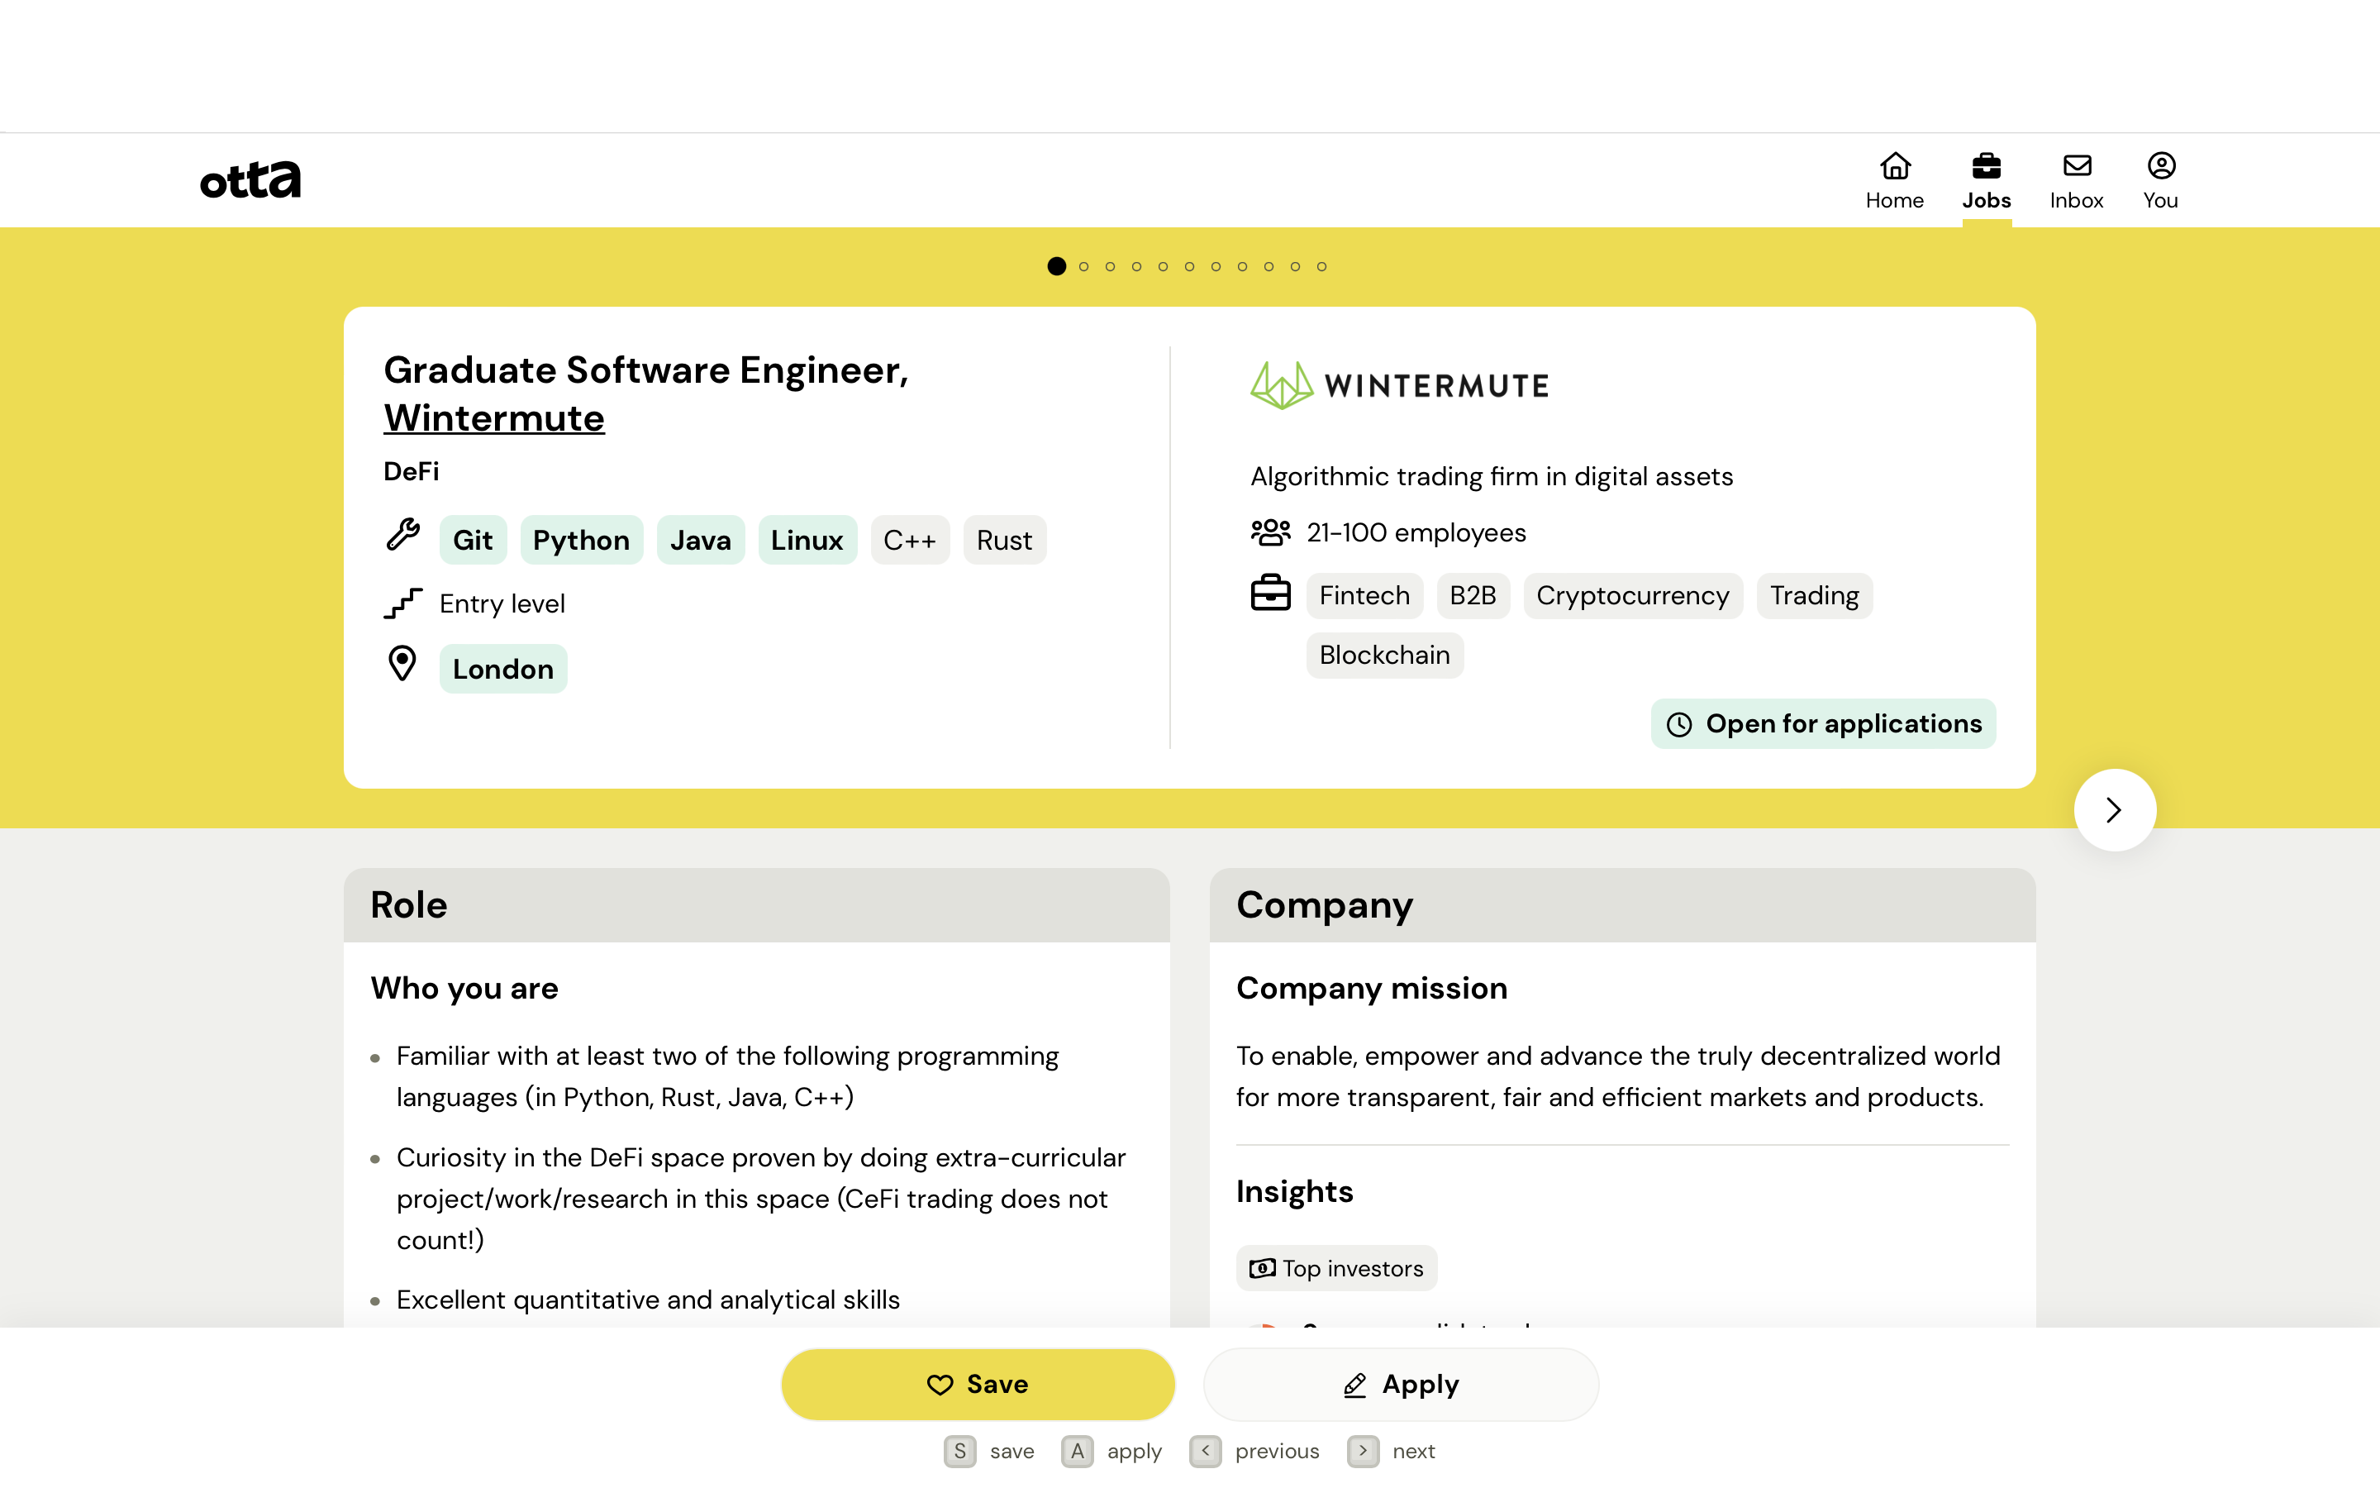Viewport: 2380px width, 1488px height.
Task: Click the 'Company mission' heading
Action: [1371, 987]
